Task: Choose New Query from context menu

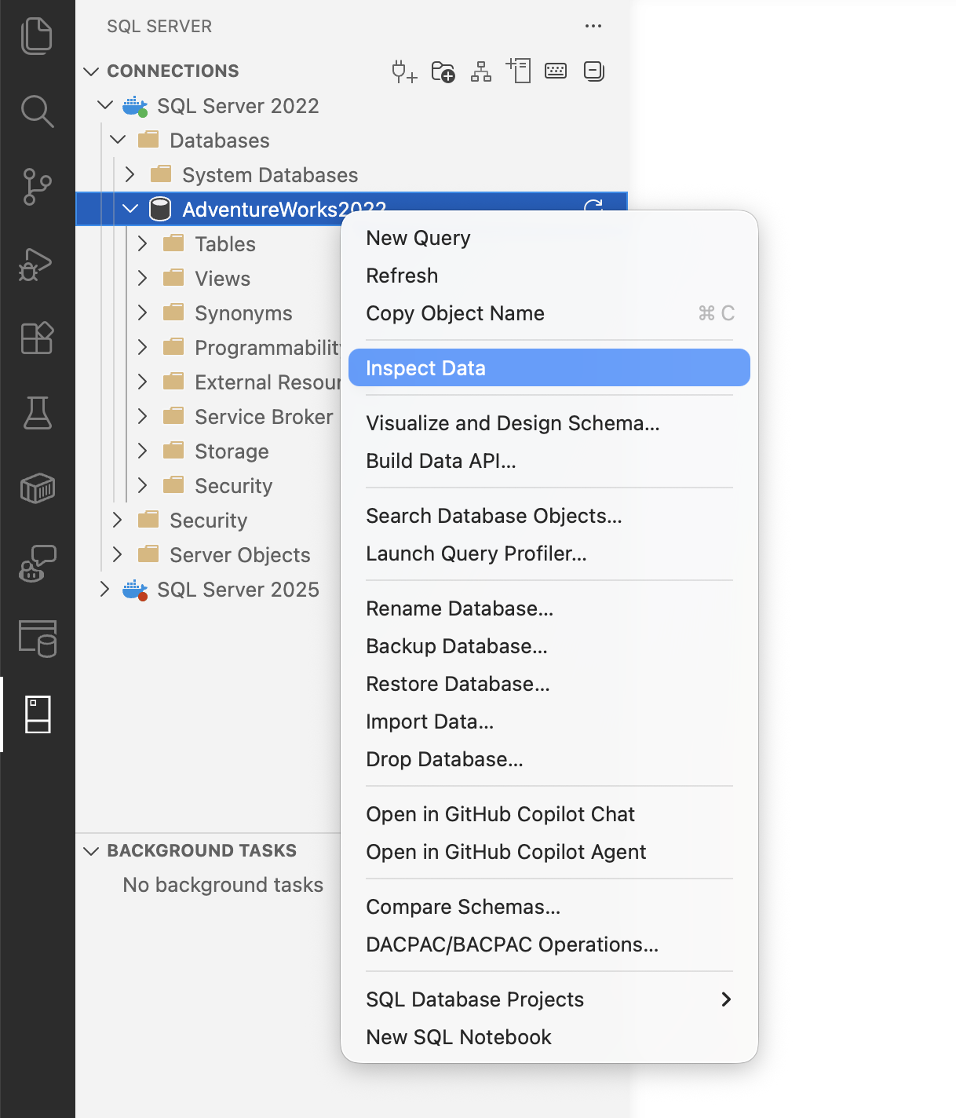Action: coord(549,238)
